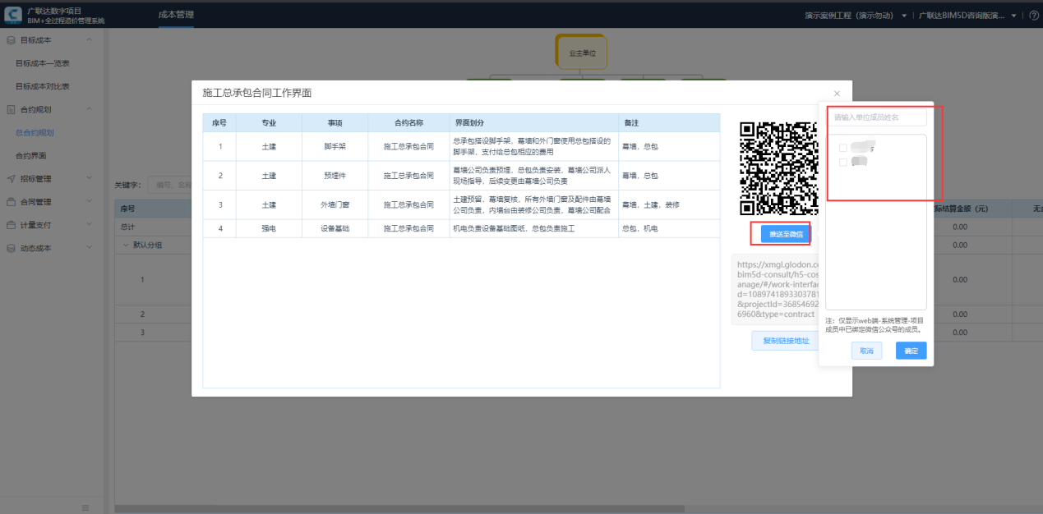Click the 机电负责设备基础图纸 description cell
Image resolution: width=1043 pixels, height=514 pixels.
pyautogui.click(x=534, y=228)
